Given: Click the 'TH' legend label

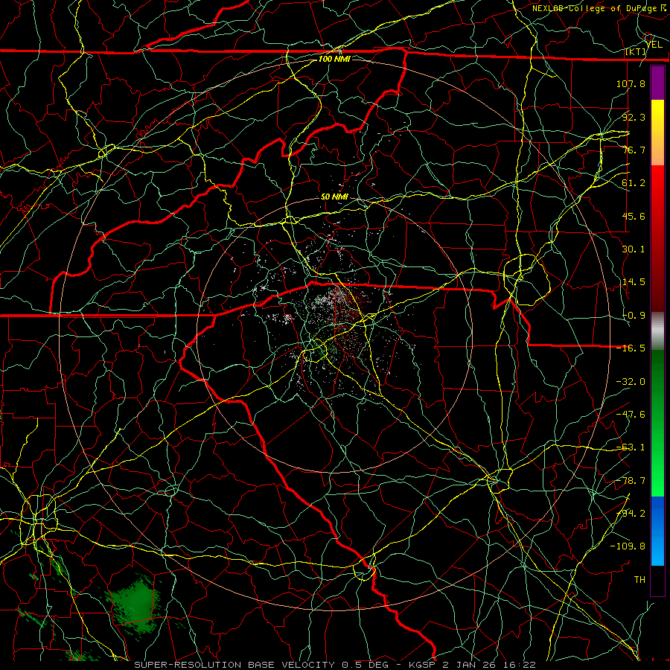Looking at the screenshot, I should coord(639,580).
